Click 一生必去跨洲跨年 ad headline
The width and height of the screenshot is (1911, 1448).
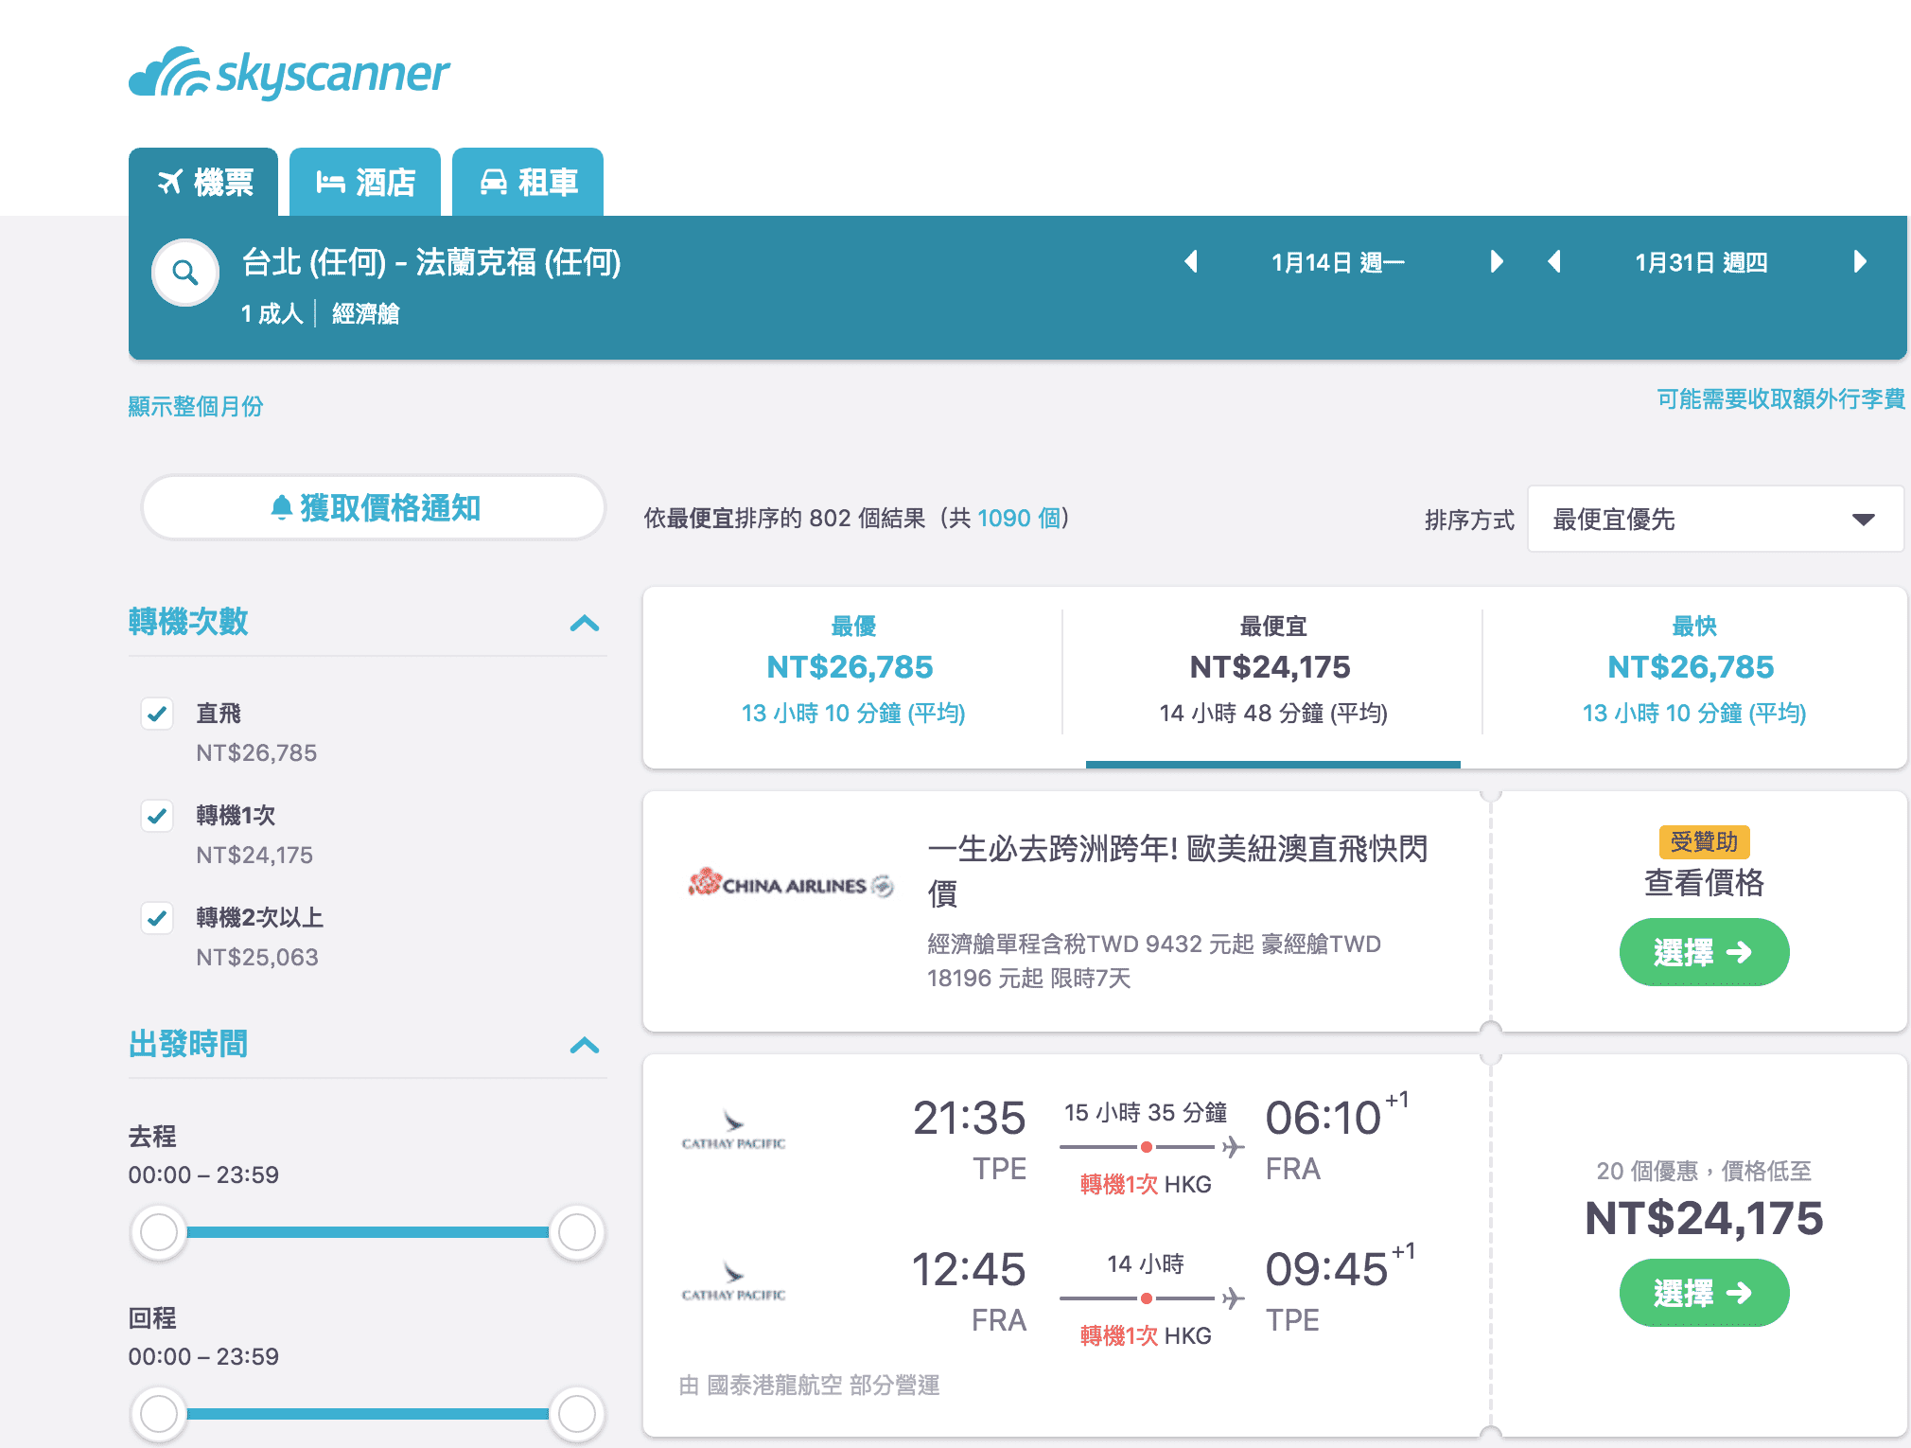pyautogui.click(x=1178, y=871)
